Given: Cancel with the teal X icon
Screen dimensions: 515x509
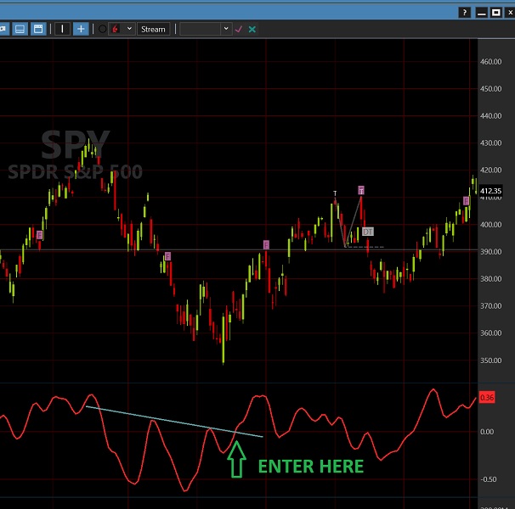Looking at the screenshot, I should (252, 29).
